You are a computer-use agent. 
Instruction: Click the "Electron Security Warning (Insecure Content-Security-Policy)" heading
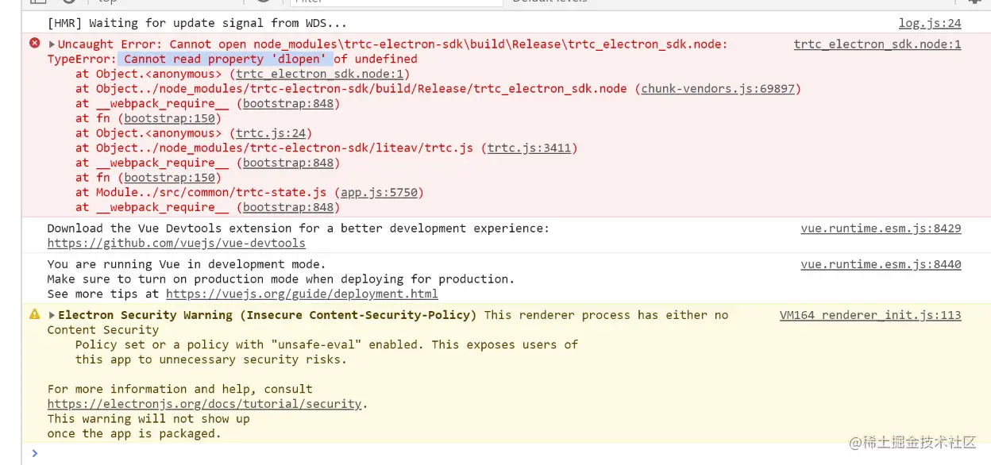(x=268, y=315)
